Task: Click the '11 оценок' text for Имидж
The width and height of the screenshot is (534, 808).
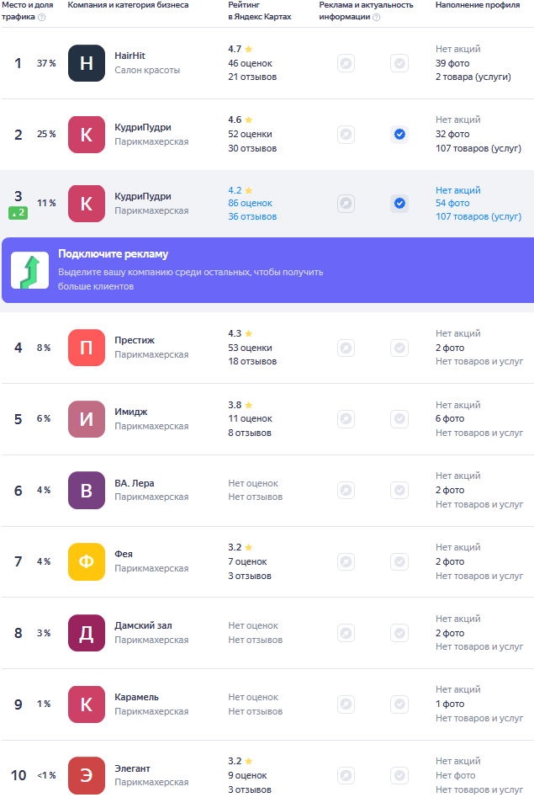Action: tap(251, 419)
